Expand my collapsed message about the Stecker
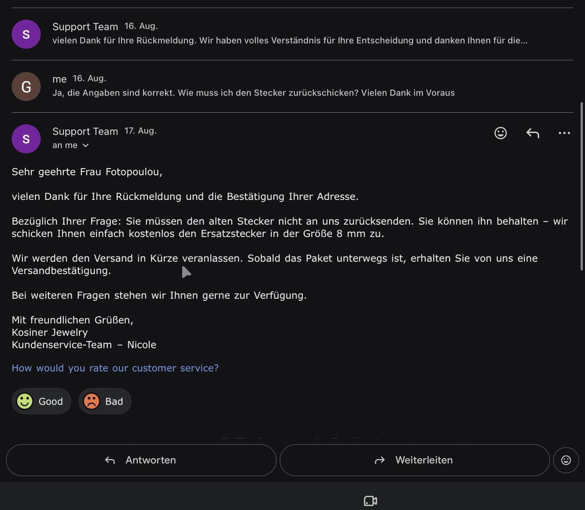The height and width of the screenshot is (510, 585). (x=292, y=86)
